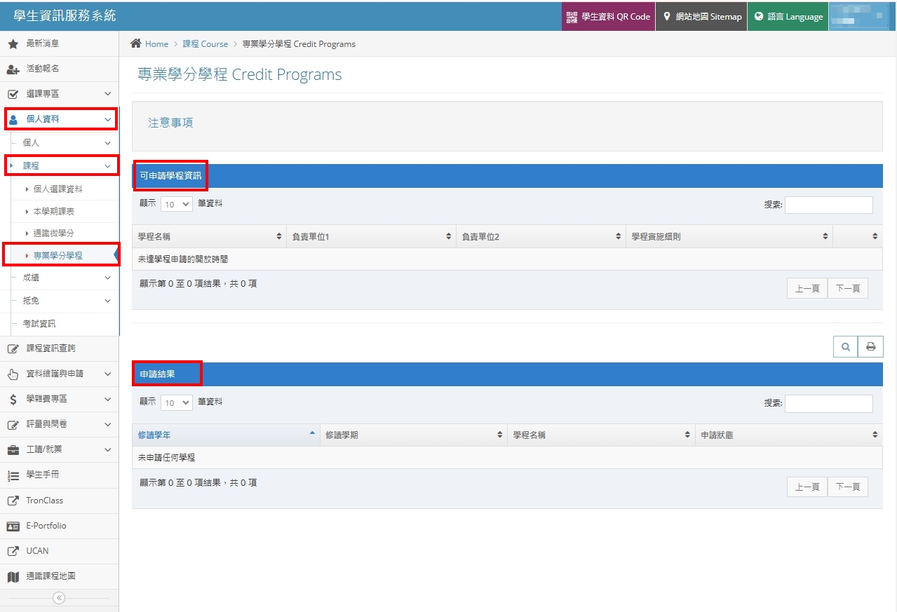Click the Home icon in breadcrumb

136,43
